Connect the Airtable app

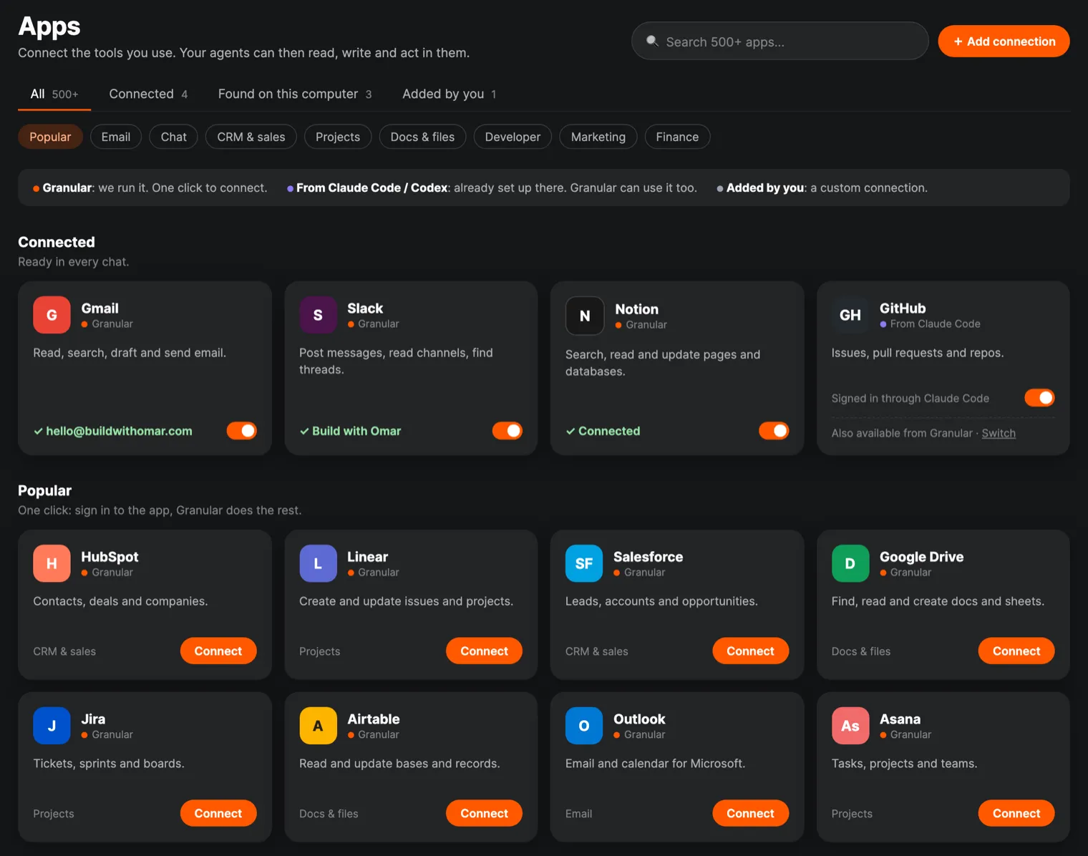485,814
